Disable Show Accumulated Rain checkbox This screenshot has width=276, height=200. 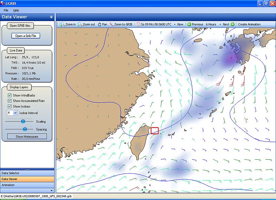[10, 101]
